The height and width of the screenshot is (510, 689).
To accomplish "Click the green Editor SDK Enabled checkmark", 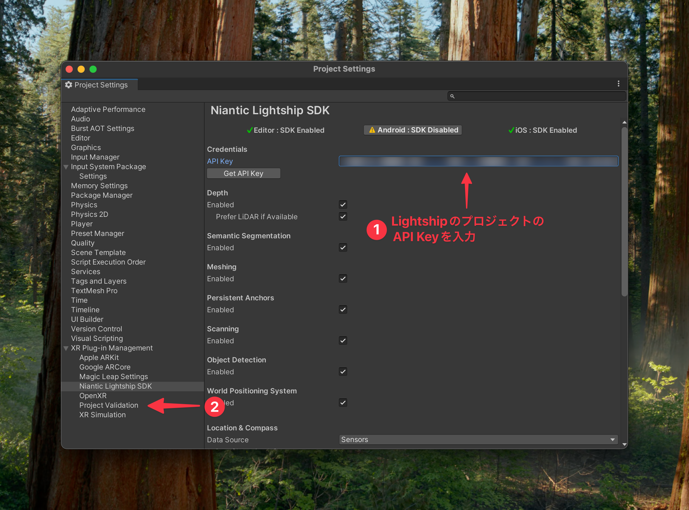I will point(250,130).
